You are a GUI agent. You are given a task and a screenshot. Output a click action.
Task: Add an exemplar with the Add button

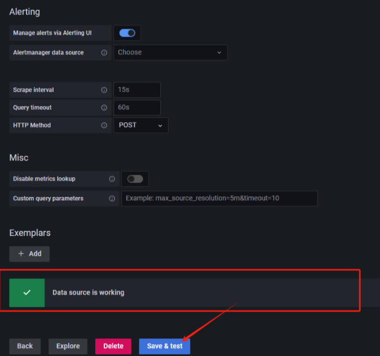click(29, 254)
